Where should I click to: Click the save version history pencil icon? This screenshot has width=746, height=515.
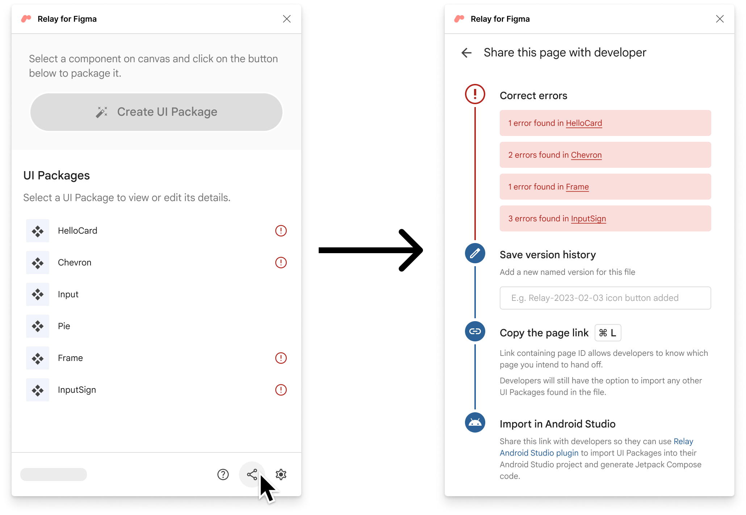(x=475, y=253)
